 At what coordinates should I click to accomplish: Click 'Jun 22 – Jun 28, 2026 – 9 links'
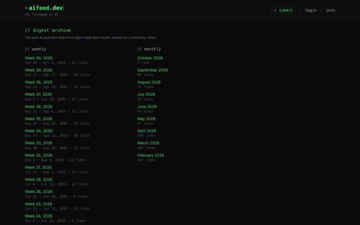[x=56, y=197]
